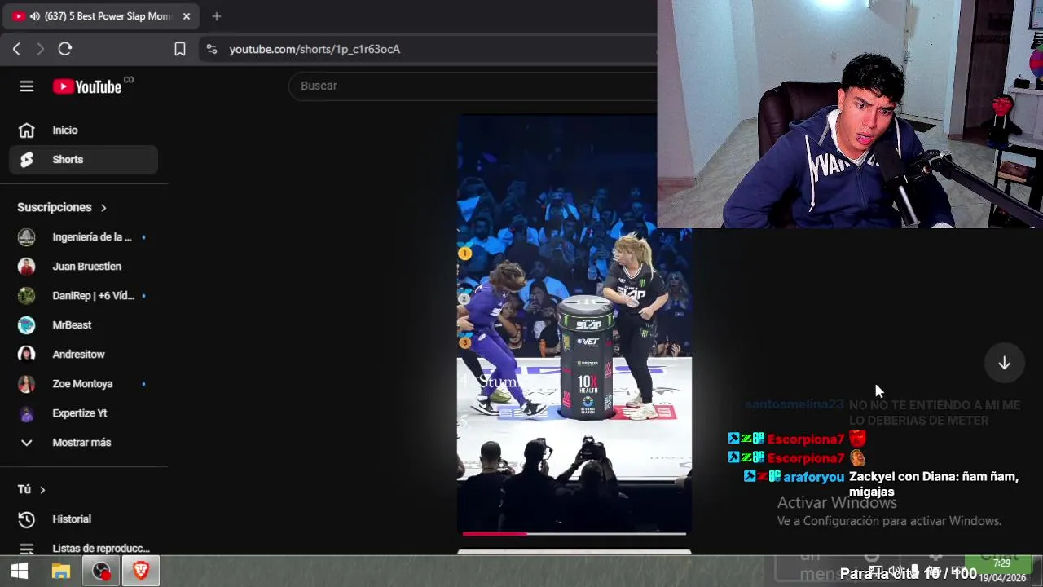
Task: Open the Inicio home icon
Action: coord(27,130)
